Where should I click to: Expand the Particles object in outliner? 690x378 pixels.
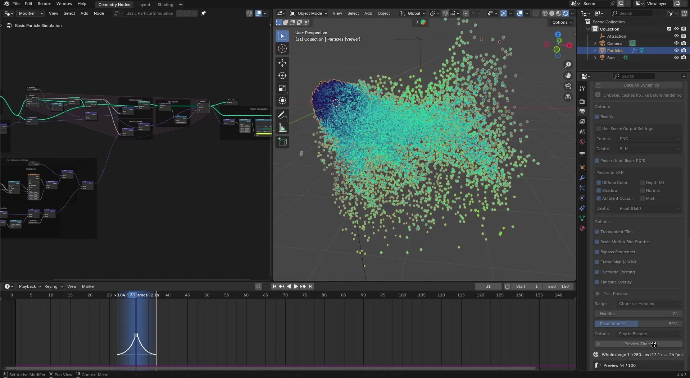click(595, 51)
